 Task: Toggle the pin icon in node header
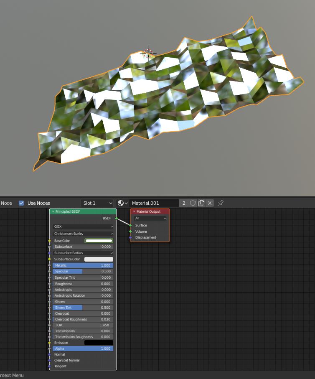pos(221,203)
